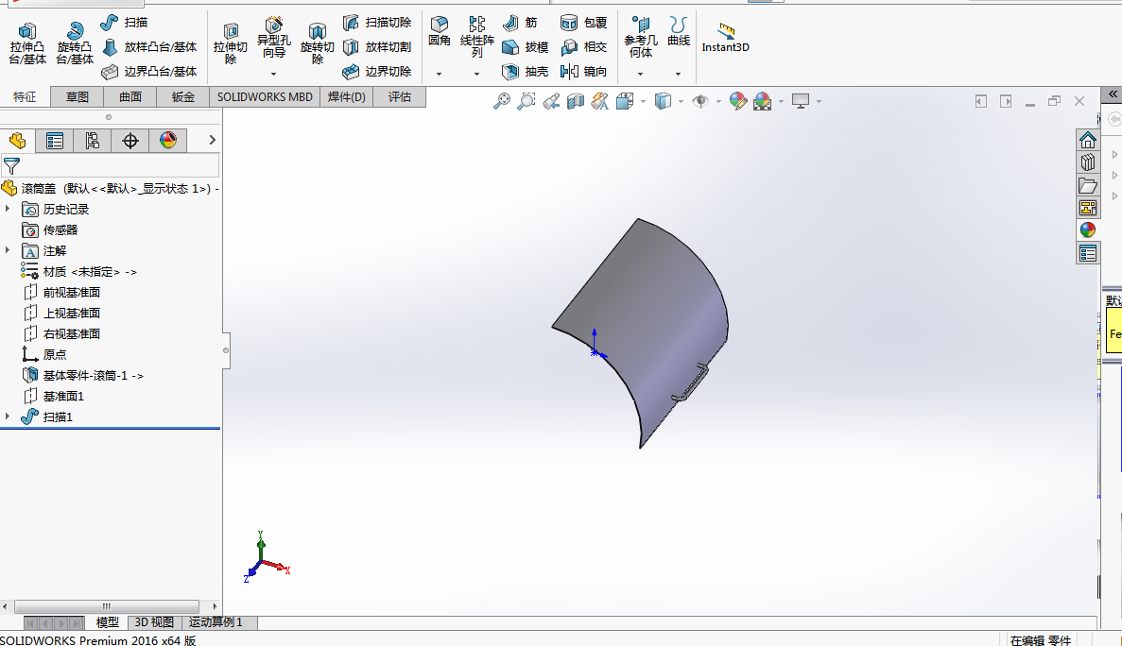Expand the 异型孔向导 dropdown arrow
Image resolution: width=1122 pixels, height=646 pixels.
click(x=273, y=74)
